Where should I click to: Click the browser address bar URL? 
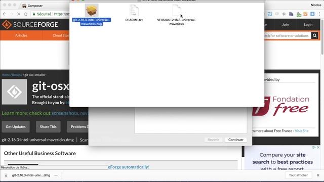point(61,14)
